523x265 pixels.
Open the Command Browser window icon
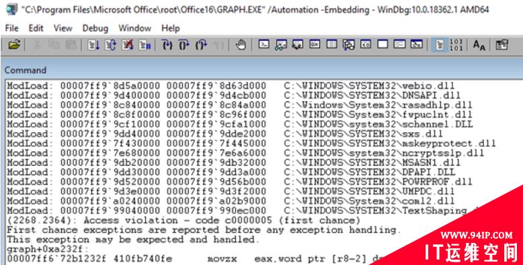pos(417,44)
